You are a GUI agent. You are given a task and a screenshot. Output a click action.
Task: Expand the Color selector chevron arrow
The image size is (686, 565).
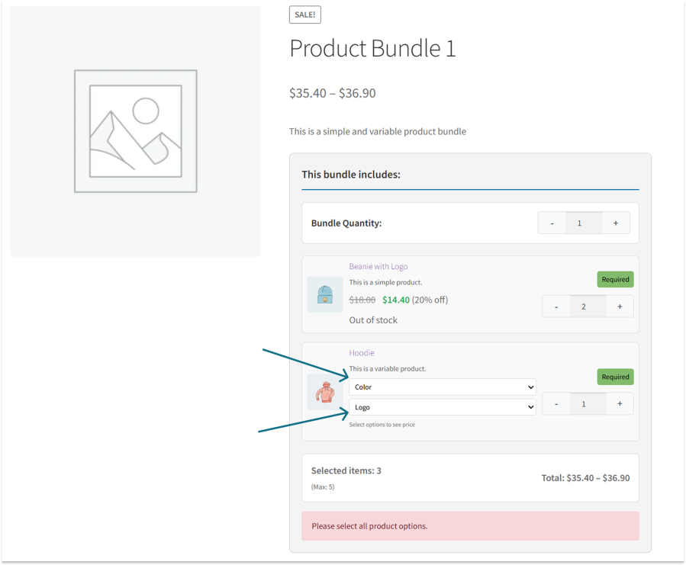click(x=530, y=387)
